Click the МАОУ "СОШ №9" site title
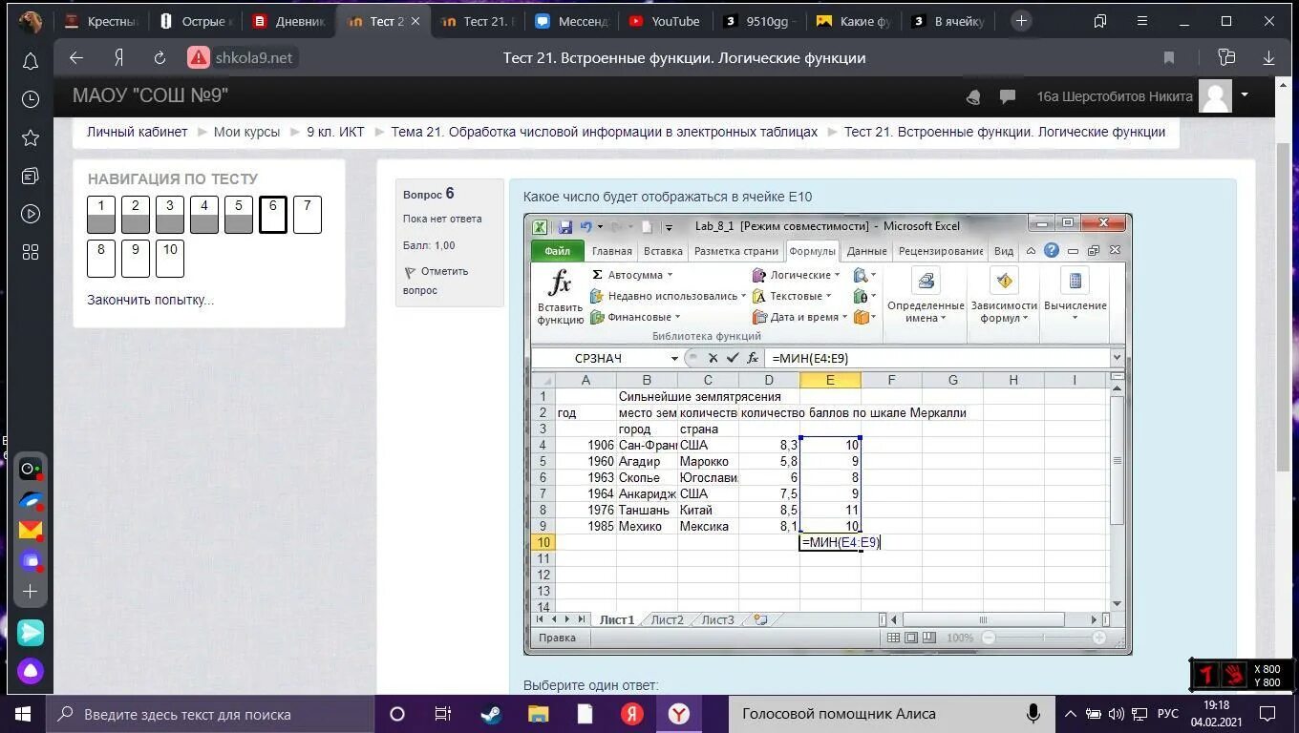1299x733 pixels. pyautogui.click(x=150, y=95)
